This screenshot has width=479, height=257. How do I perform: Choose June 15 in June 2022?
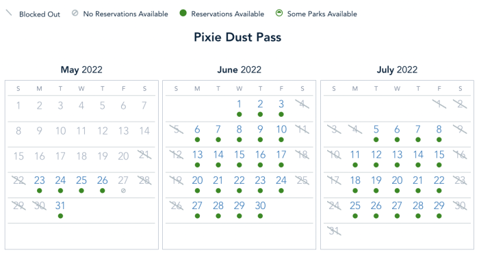(239, 154)
